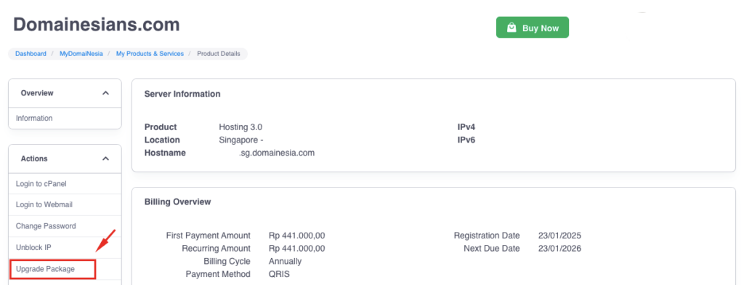Image resolution: width=744 pixels, height=285 pixels.
Task: Open the Dashboard breadcrumb link
Action: [x=31, y=54]
